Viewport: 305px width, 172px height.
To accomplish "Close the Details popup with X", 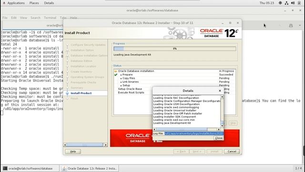I will coord(220,91).
